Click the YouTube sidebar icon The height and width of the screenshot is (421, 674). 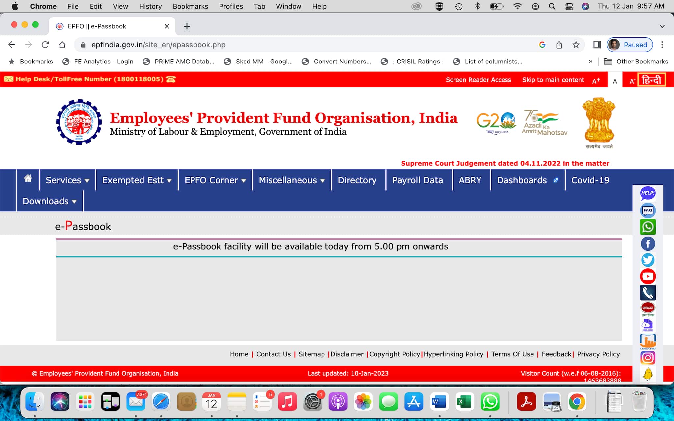click(x=648, y=276)
